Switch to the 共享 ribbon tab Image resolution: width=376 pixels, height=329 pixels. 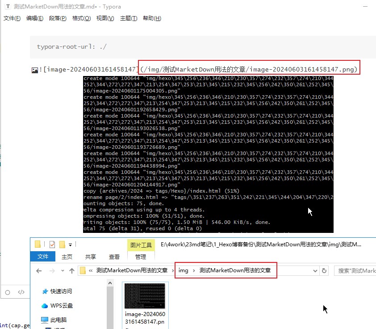pyautogui.click(x=91, y=257)
